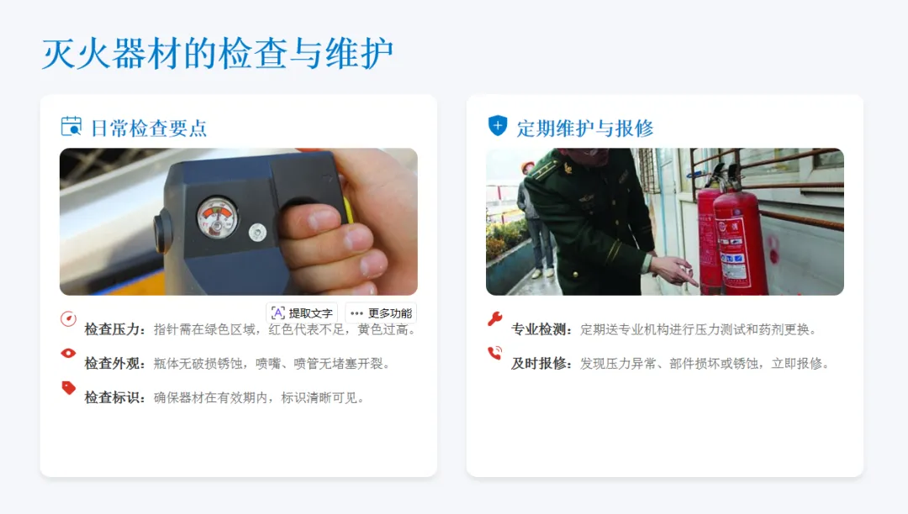The width and height of the screenshot is (908, 514).
Task: Click the pressure gauge icon next to 检查压力
Action: [68, 318]
